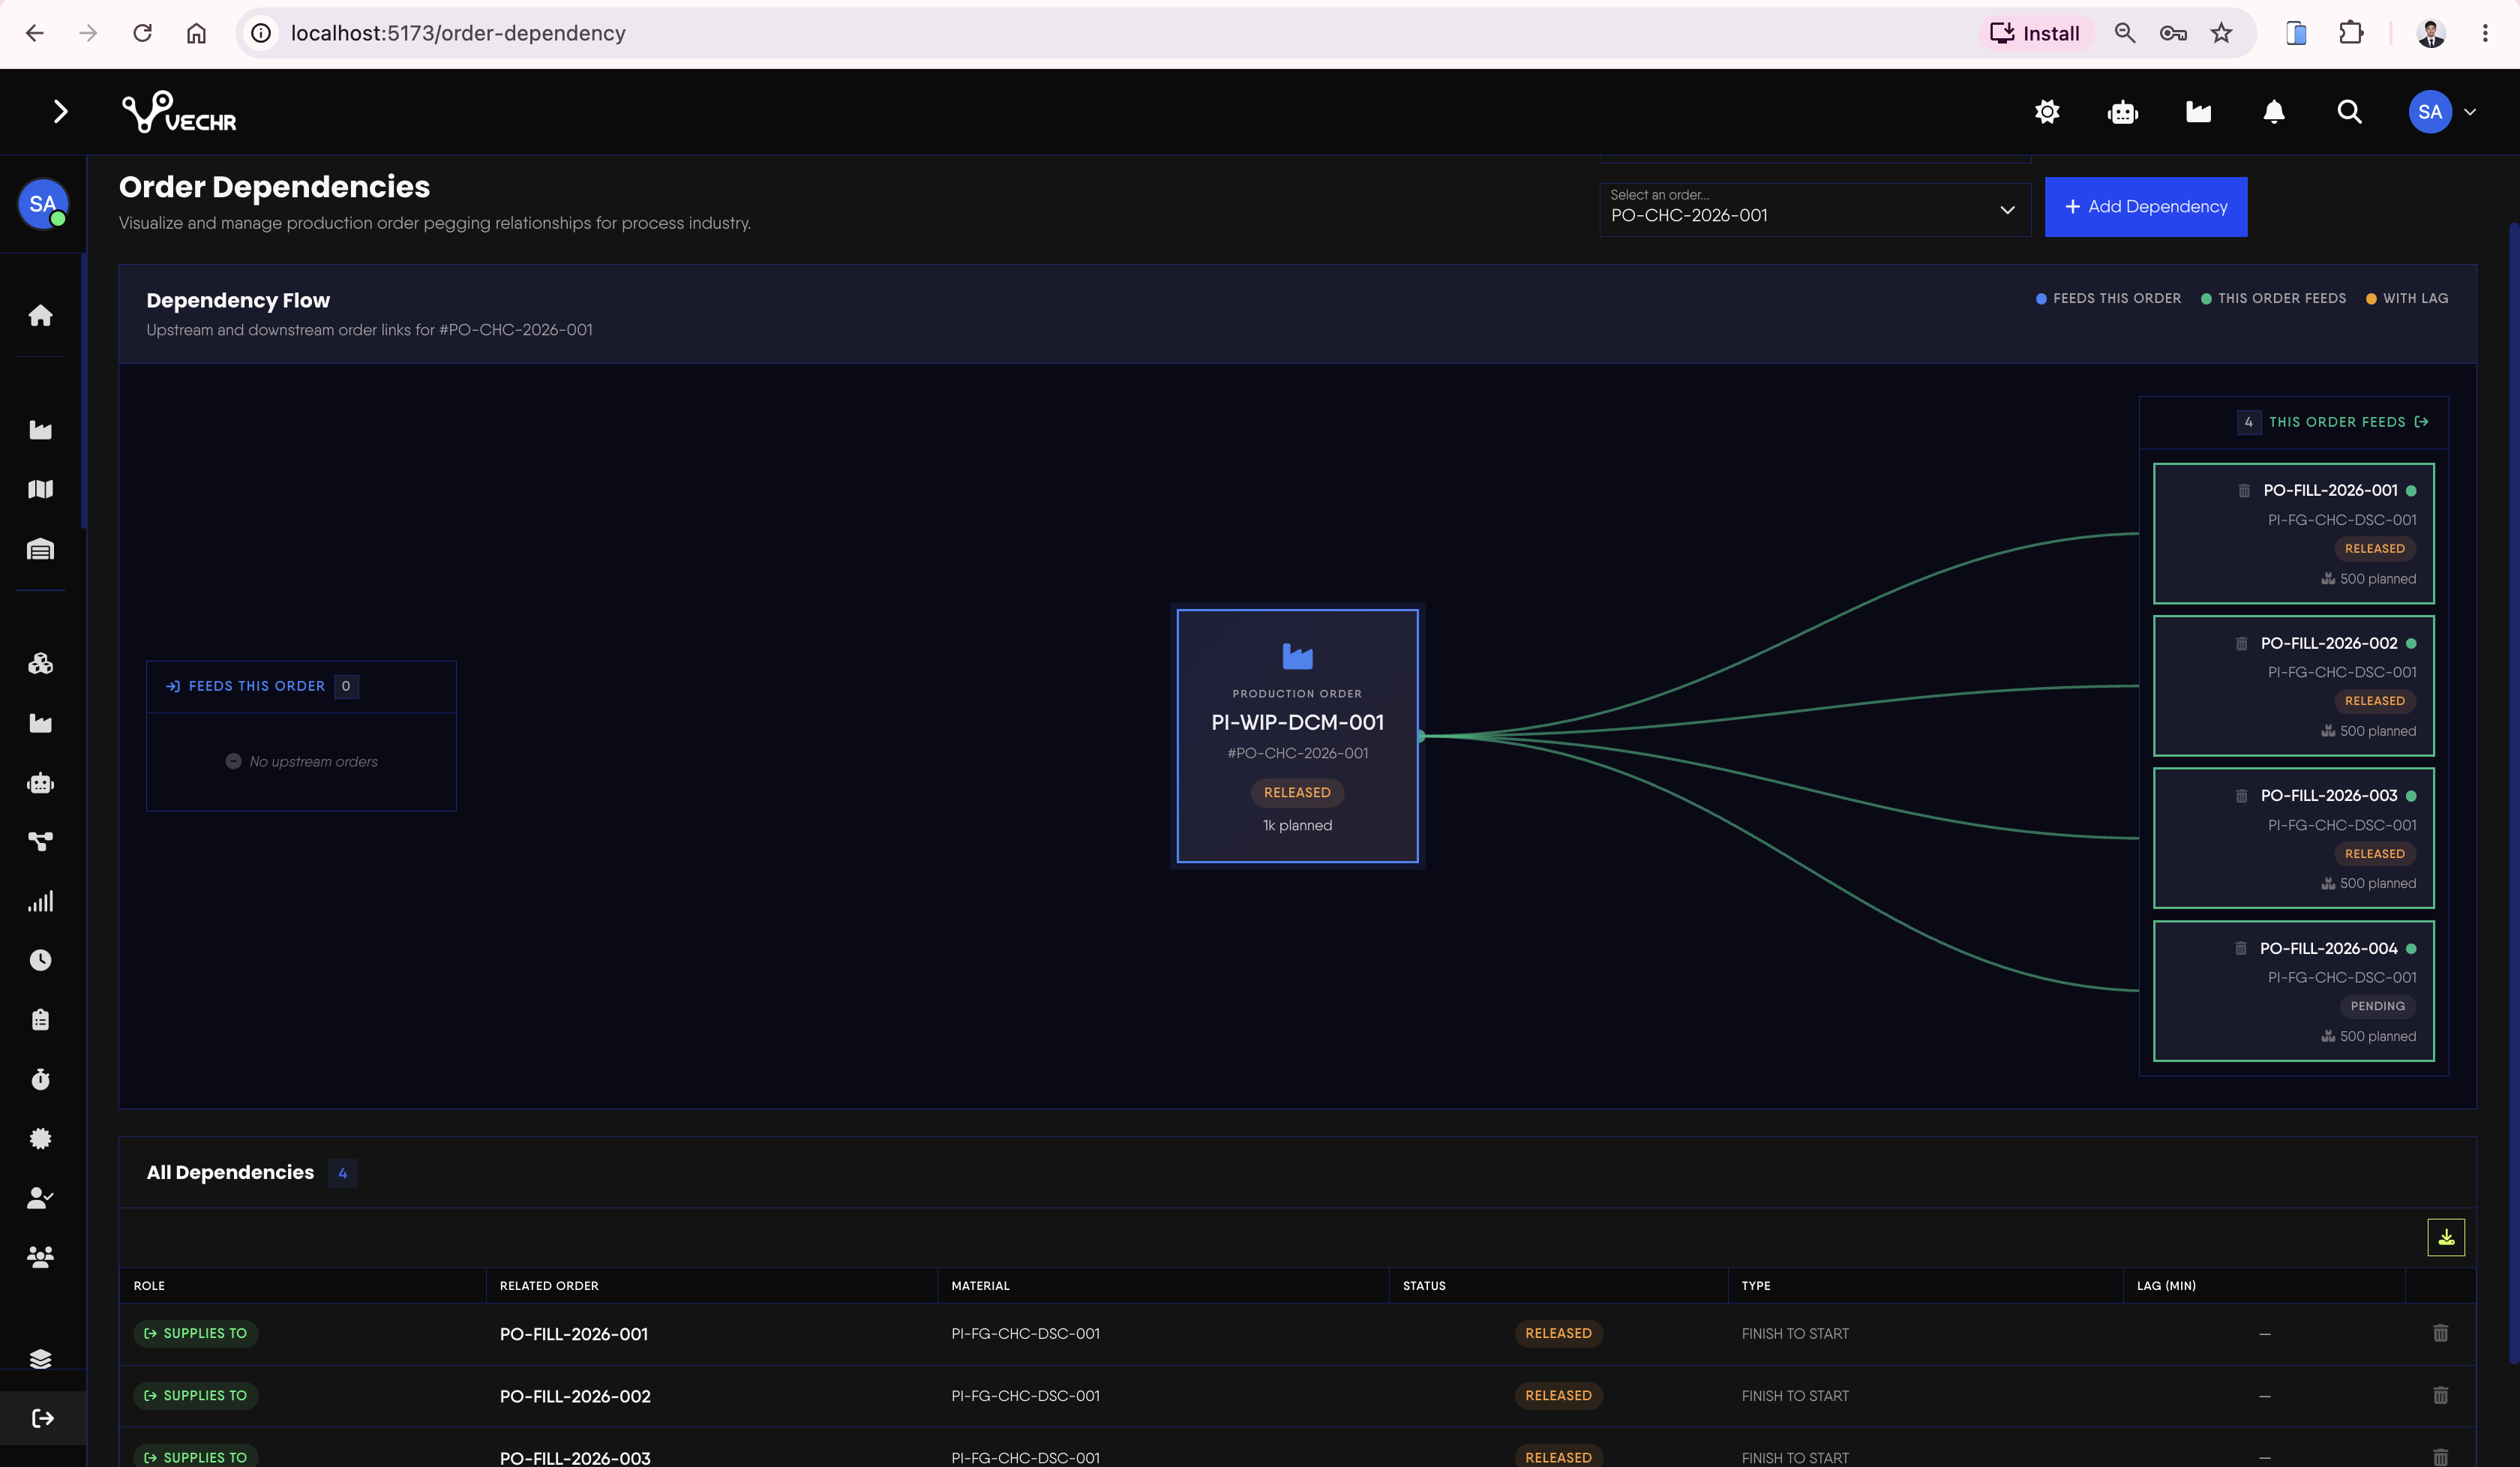Click the PI-WIP-DCM-001 production order node
The width and height of the screenshot is (2520, 1467).
point(1297,735)
